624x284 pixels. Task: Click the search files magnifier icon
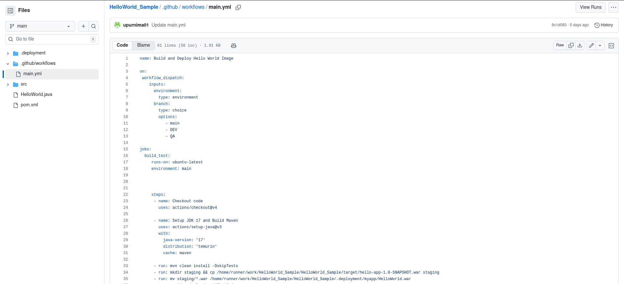tap(94, 26)
